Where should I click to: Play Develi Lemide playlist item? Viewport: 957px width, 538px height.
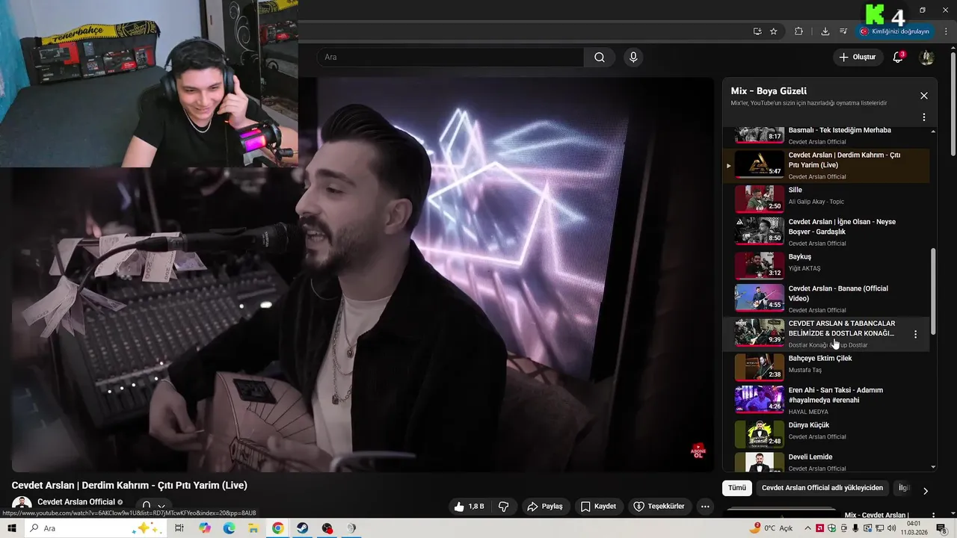pyautogui.click(x=826, y=462)
